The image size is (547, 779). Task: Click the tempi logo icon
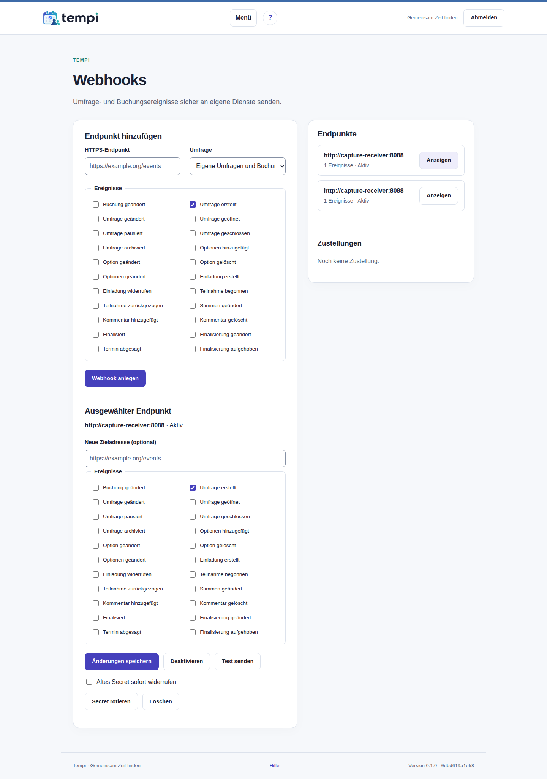51,18
